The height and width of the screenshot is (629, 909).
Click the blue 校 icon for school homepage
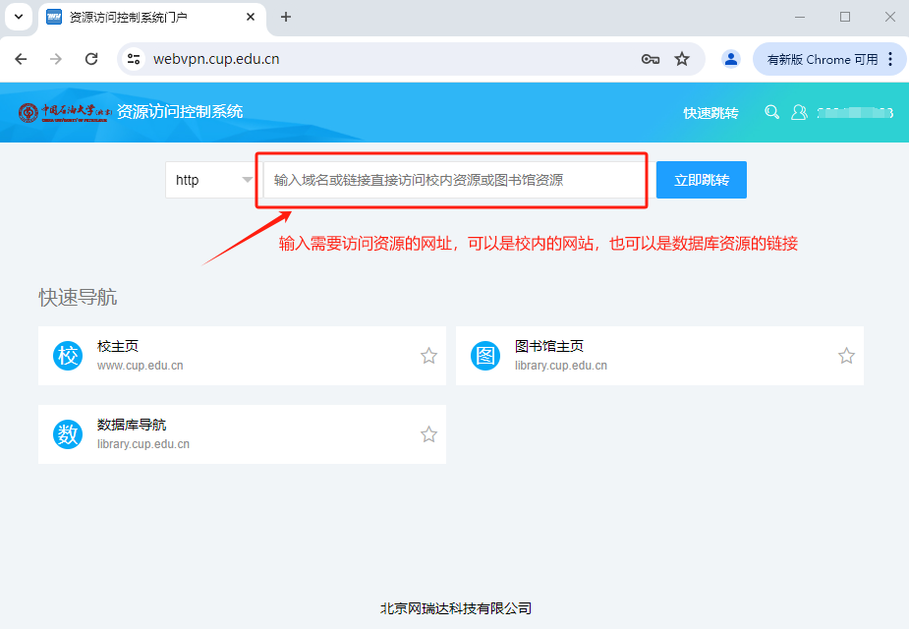point(68,356)
